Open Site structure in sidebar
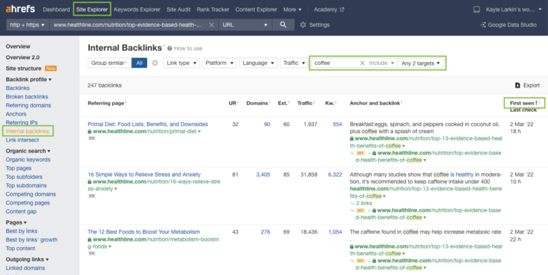 tap(24, 68)
